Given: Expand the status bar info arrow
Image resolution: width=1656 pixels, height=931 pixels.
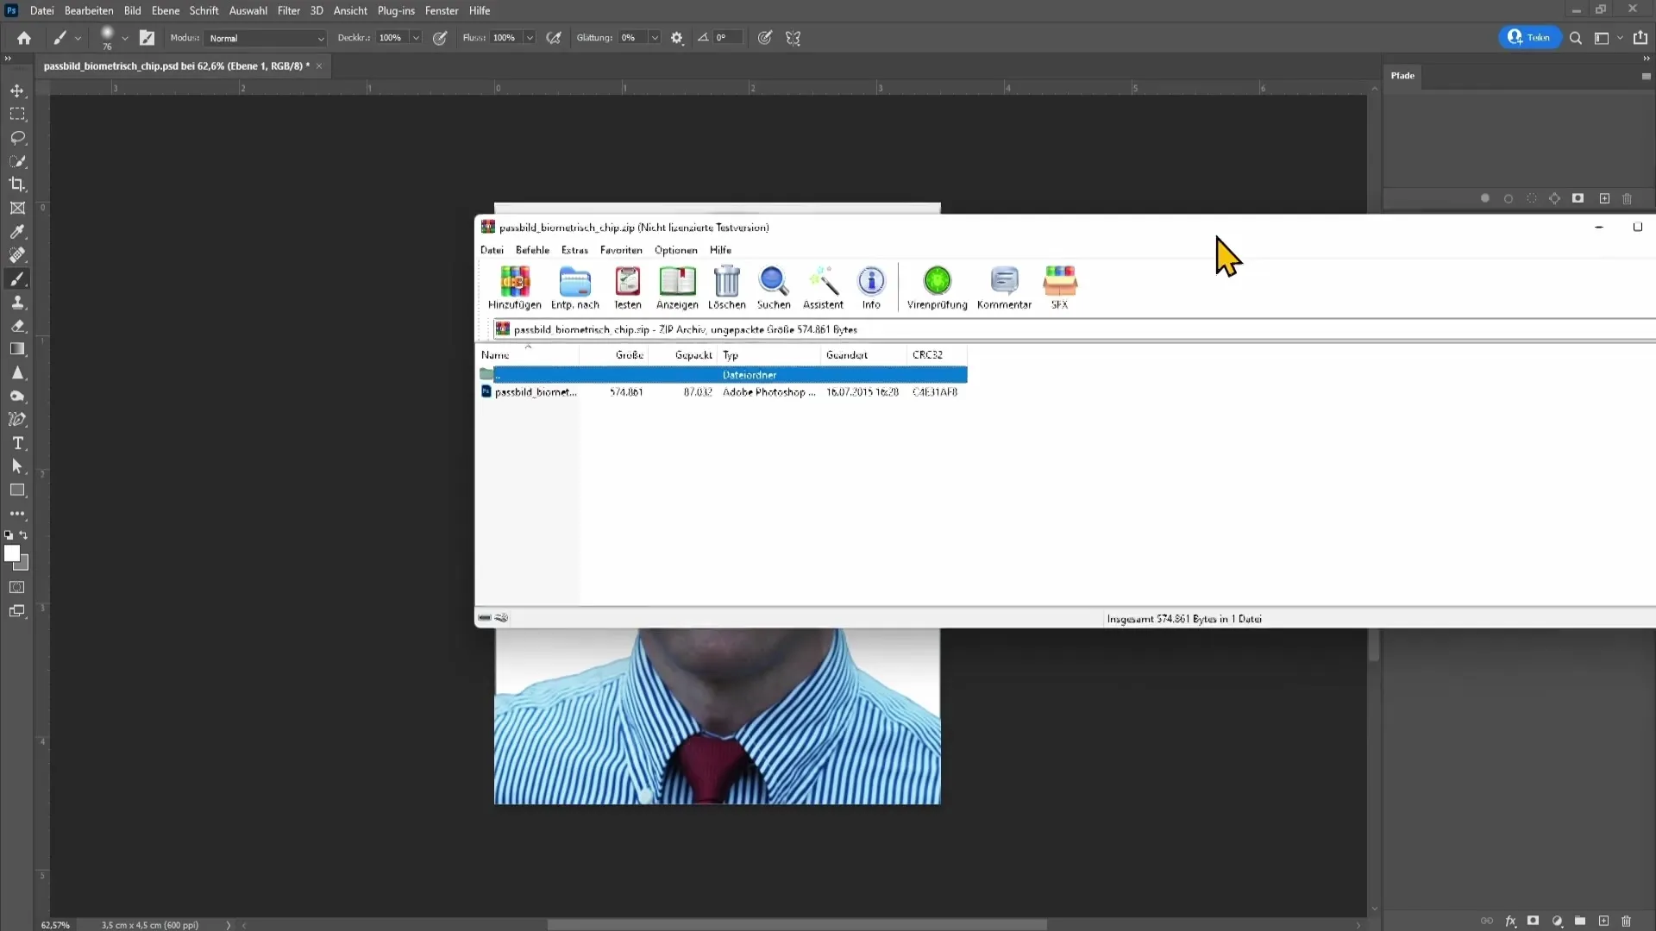Looking at the screenshot, I should [229, 925].
